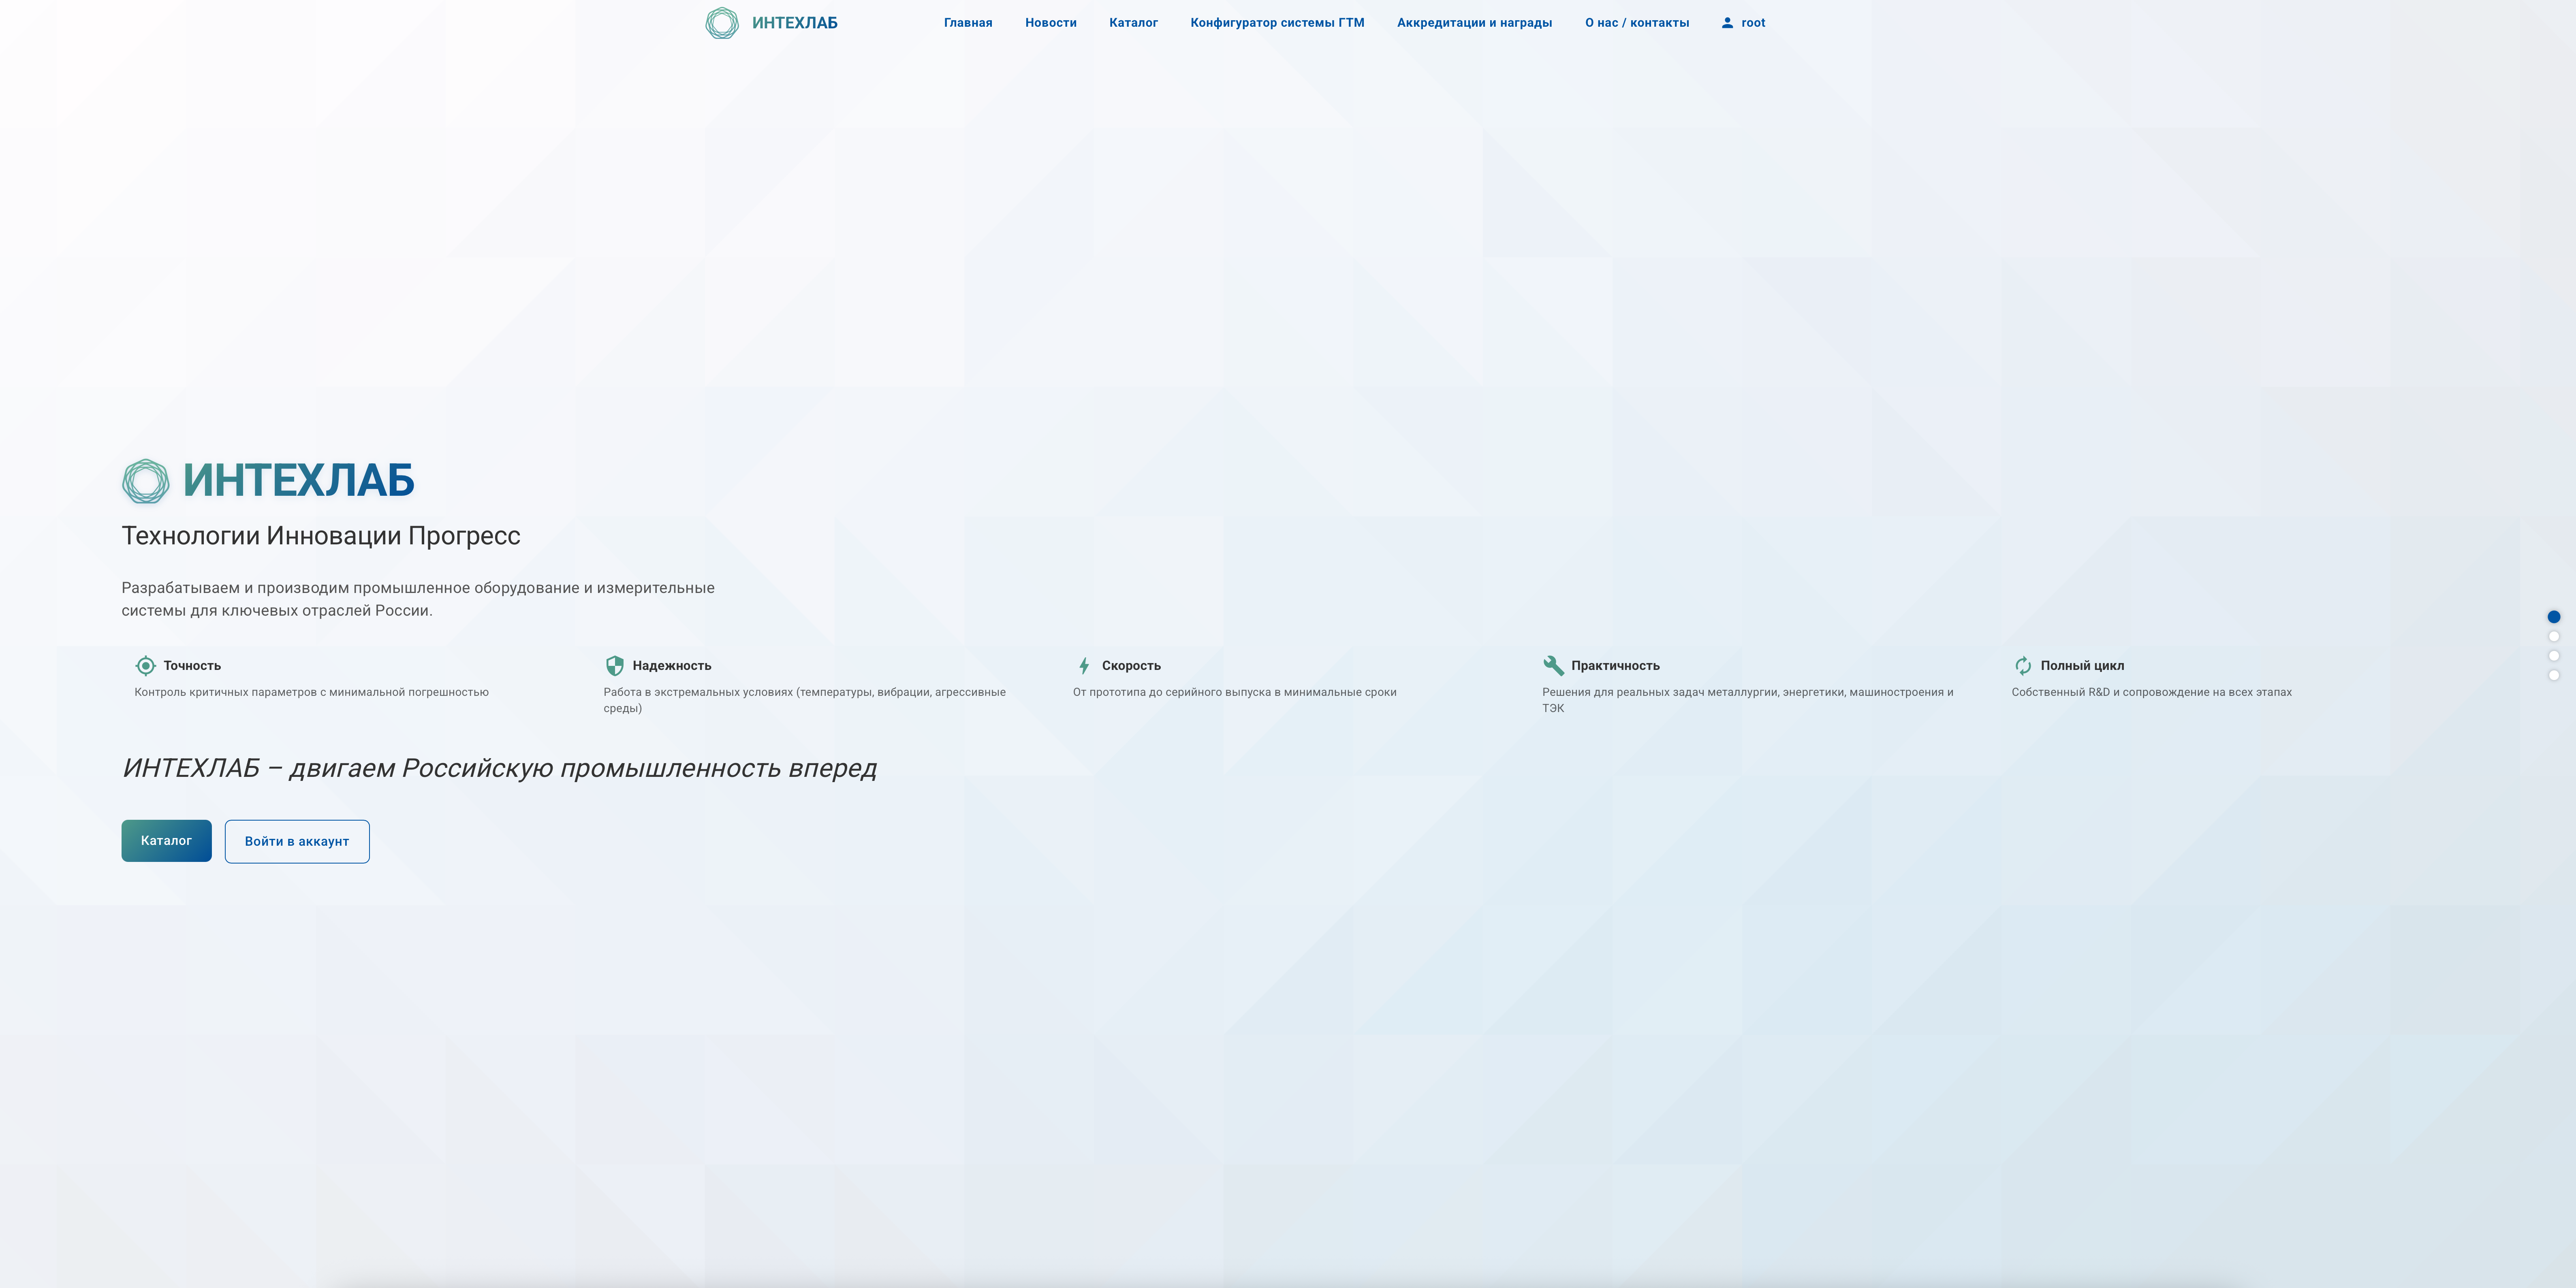The height and width of the screenshot is (1288, 2576).
Task: Click the third slide indicator dot
Action: pos(2554,656)
